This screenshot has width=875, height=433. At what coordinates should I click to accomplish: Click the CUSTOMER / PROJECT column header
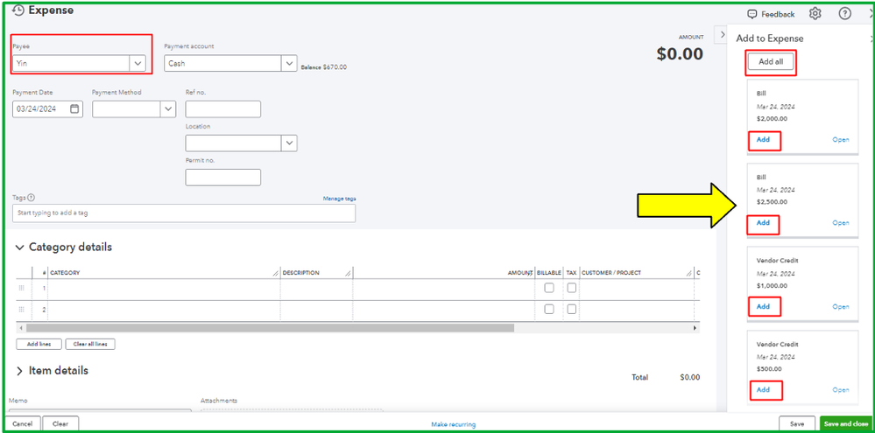coord(611,273)
